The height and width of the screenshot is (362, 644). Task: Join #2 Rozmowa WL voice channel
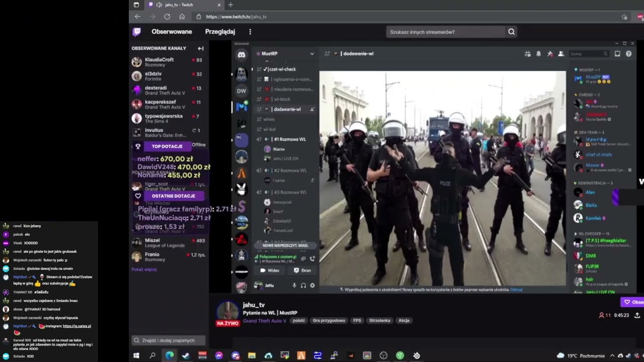(x=285, y=170)
